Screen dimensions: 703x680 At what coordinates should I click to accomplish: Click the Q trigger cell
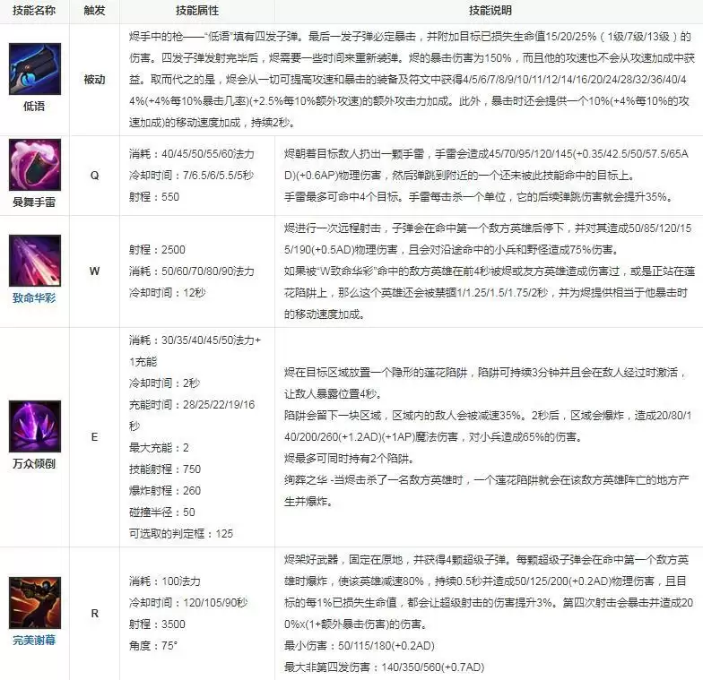click(95, 176)
